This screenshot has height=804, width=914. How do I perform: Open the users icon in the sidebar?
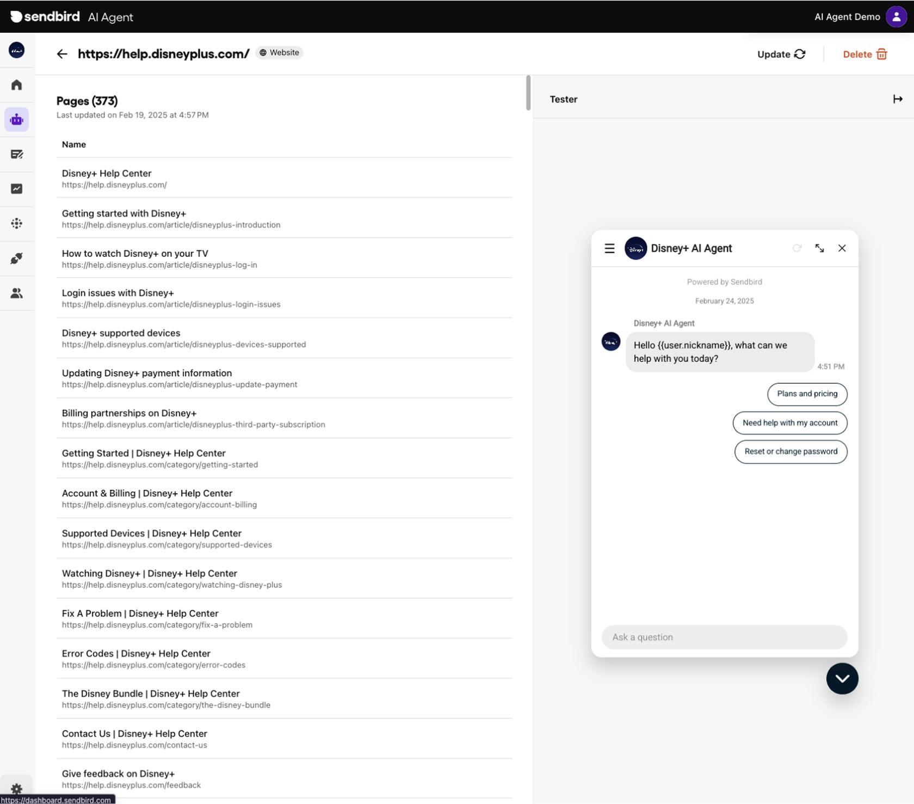click(17, 293)
